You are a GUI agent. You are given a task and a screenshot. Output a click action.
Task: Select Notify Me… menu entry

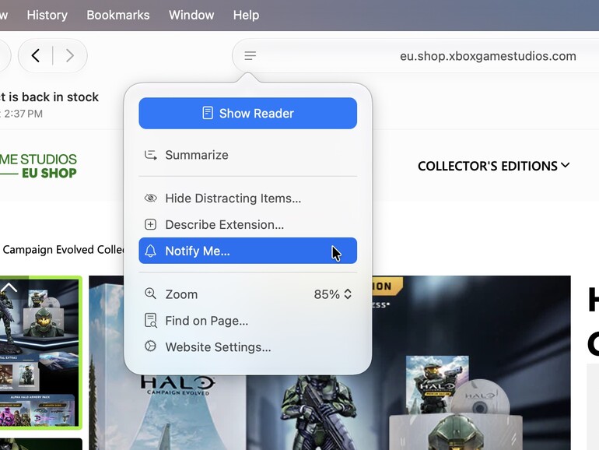[248, 251]
